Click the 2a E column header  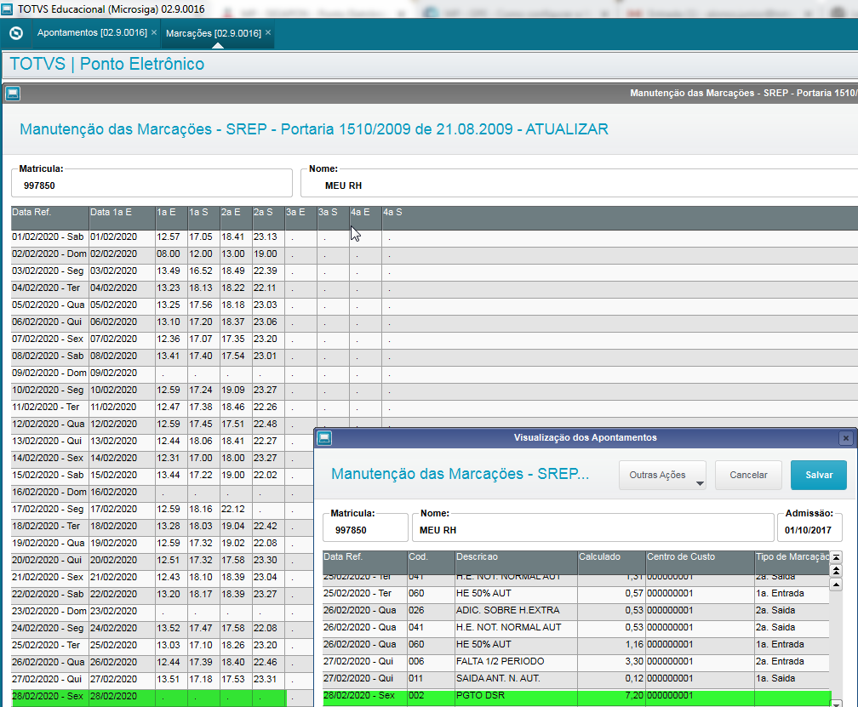237,218
